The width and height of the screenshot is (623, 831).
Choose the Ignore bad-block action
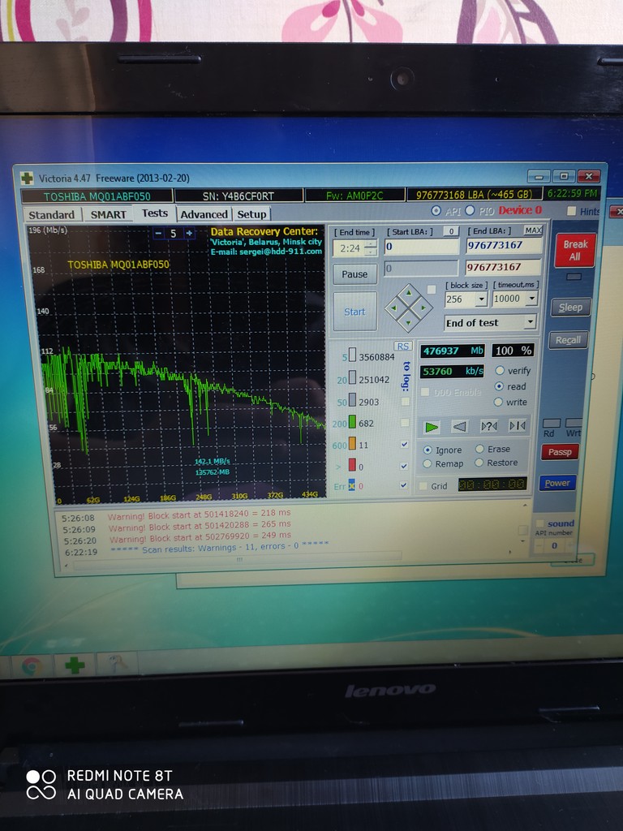pyautogui.click(x=428, y=450)
